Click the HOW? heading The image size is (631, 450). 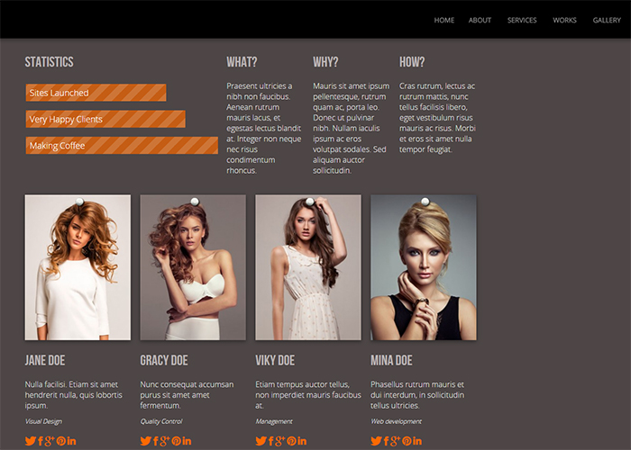point(412,62)
